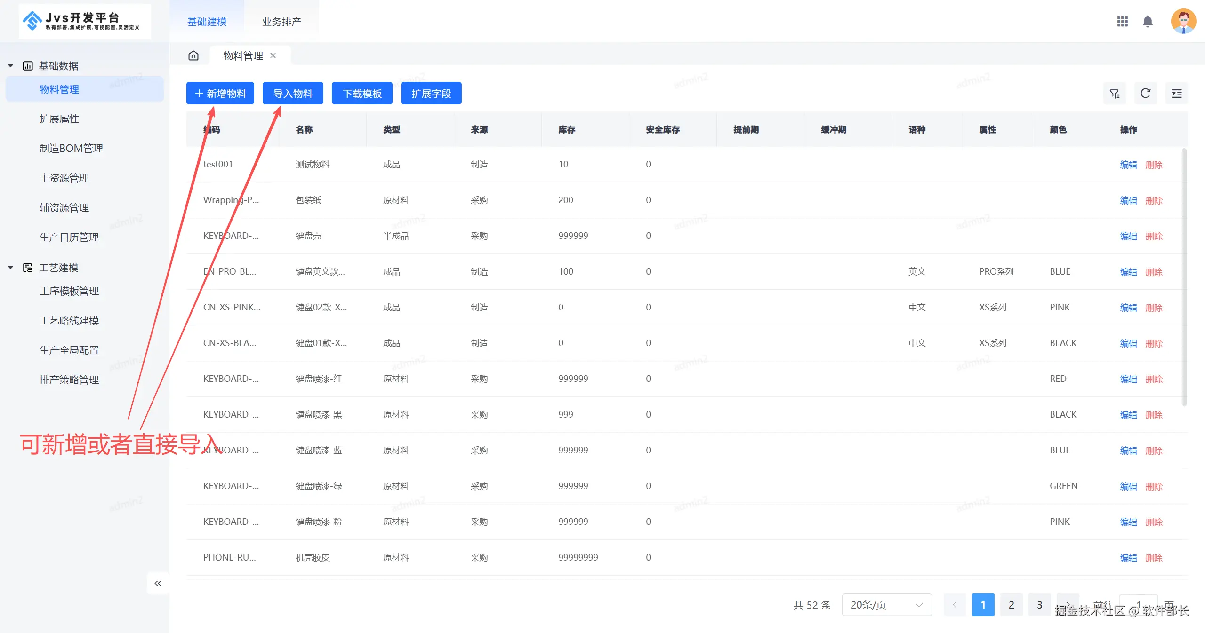Screen dimensions: 1205x633
Task: Close the 物料管理 tab
Action: tap(273, 55)
